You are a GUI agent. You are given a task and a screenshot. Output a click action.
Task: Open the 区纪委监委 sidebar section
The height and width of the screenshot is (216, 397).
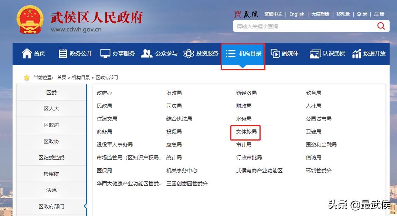(x=51, y=158)
